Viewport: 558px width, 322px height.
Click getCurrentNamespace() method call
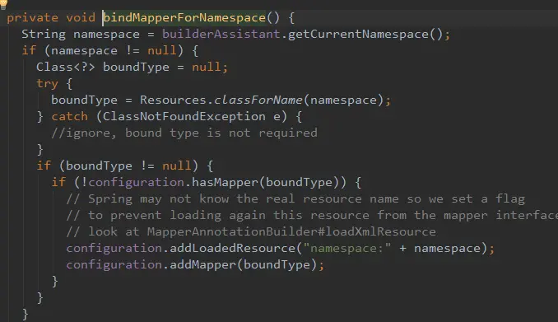pyautogui.click(x=365, y=34)
